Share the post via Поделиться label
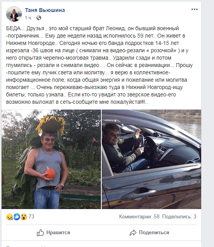Image resolution: width=214 pixels, height=247 pixels. 154,233
